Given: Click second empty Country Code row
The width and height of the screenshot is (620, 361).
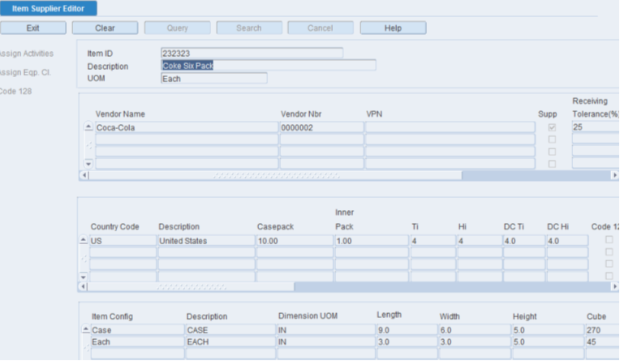Looking at the screenshot, I should coord(123,264).
